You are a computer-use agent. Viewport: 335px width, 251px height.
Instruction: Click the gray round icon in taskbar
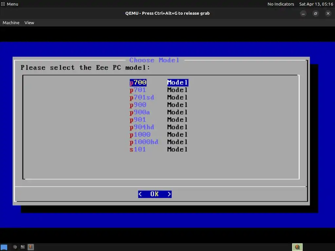15,247
